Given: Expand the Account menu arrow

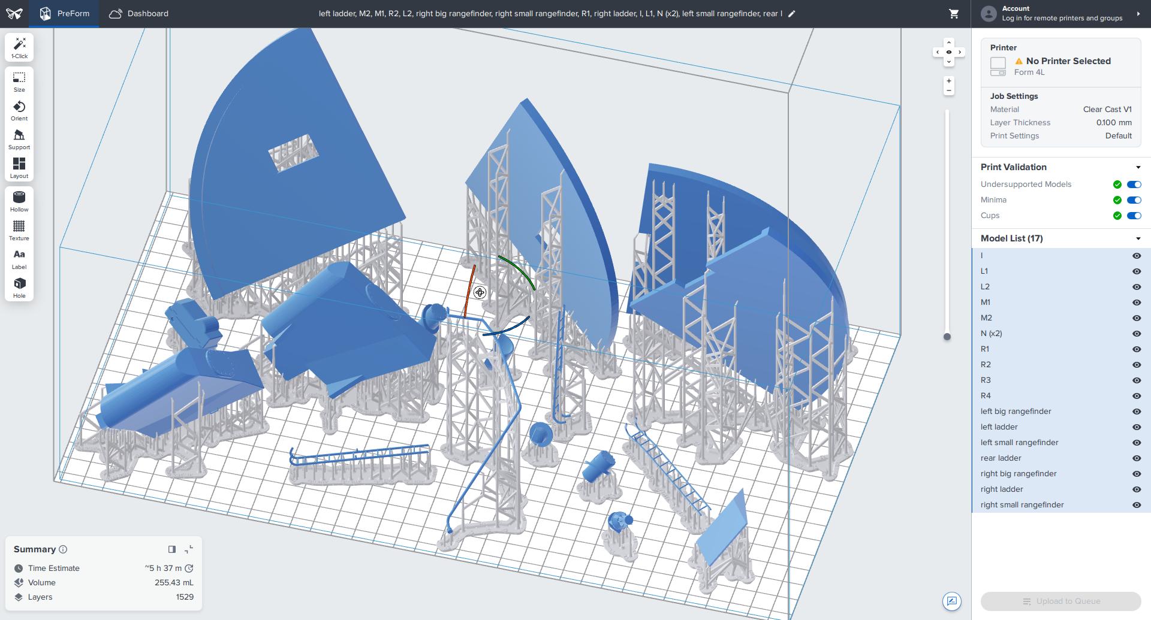Looking at the screenshot, I should point(1138,13).
